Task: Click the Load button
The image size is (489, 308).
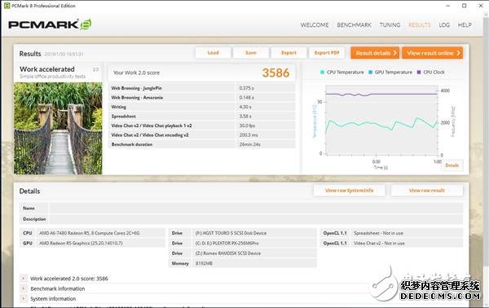Action: pyautogui.click(x=213, y=53)
